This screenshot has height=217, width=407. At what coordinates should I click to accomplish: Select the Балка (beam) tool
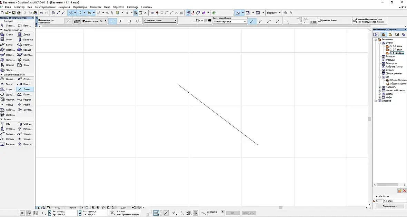7,44
